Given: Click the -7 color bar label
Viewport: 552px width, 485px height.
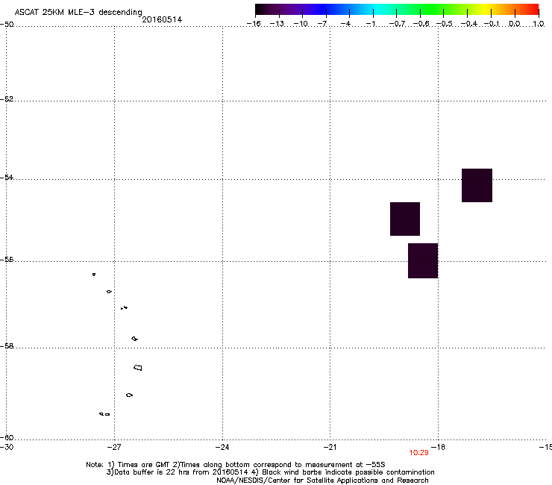Looking at the screenshot, I should (322, 24).
